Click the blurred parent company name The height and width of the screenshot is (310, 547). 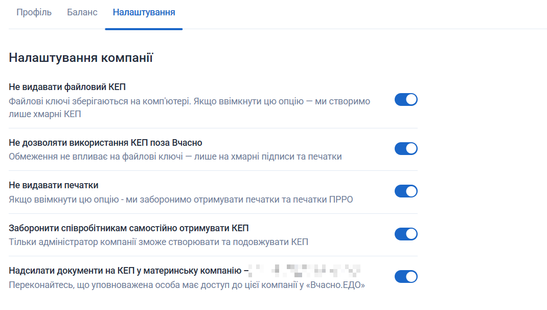(307, 271)
